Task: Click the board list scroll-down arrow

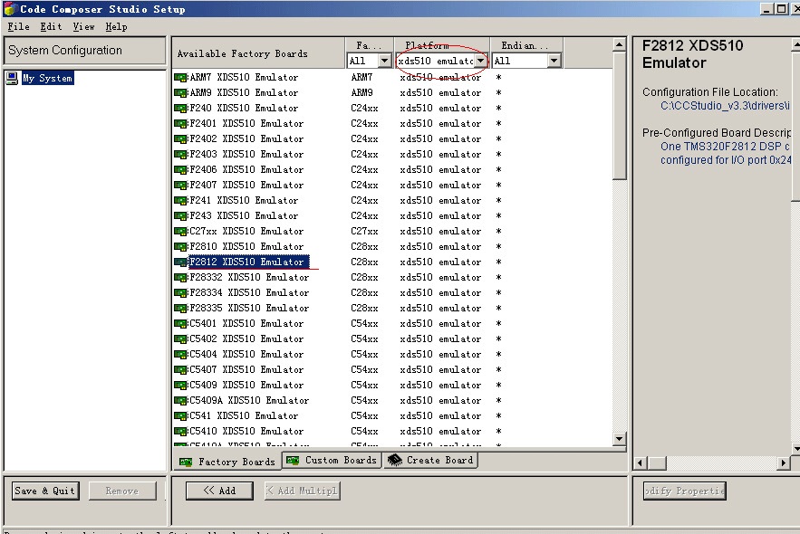Action: click(620, 439)
